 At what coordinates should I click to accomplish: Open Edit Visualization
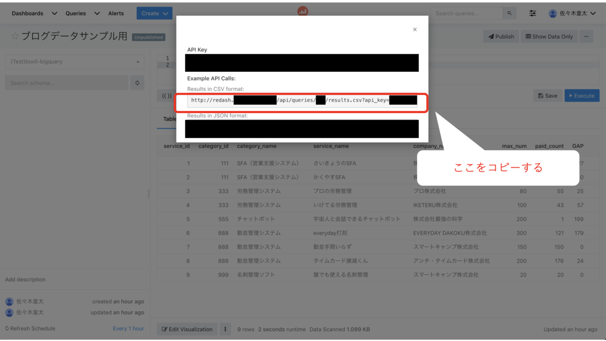187,329
